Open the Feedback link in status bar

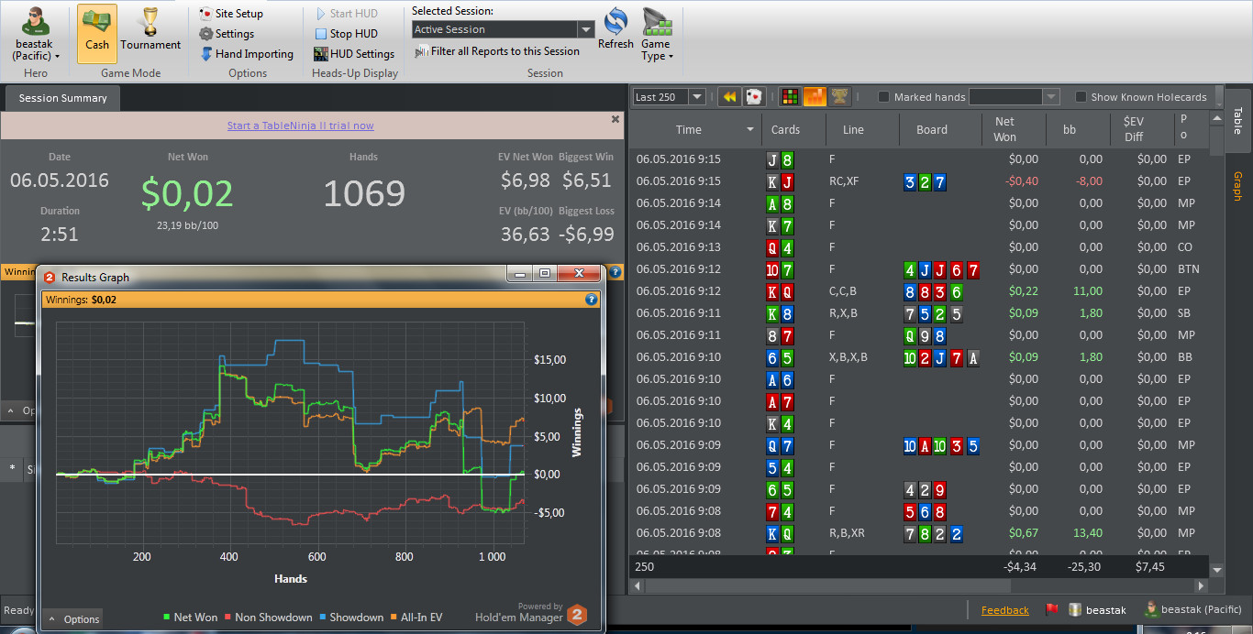pyautogui.click(x=1005, y=610)
